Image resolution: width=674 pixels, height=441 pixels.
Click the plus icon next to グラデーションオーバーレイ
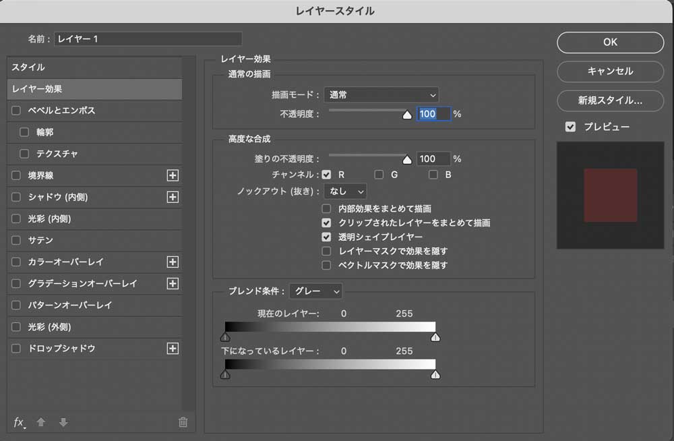174,284
